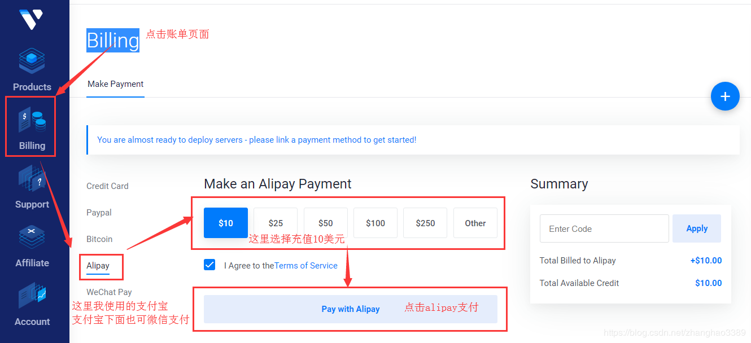
Task: Select WeChat Pay payment method
Action: [109, 292]
